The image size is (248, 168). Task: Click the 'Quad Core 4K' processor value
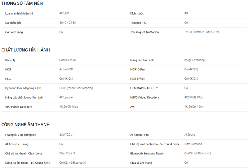(68, 60)
